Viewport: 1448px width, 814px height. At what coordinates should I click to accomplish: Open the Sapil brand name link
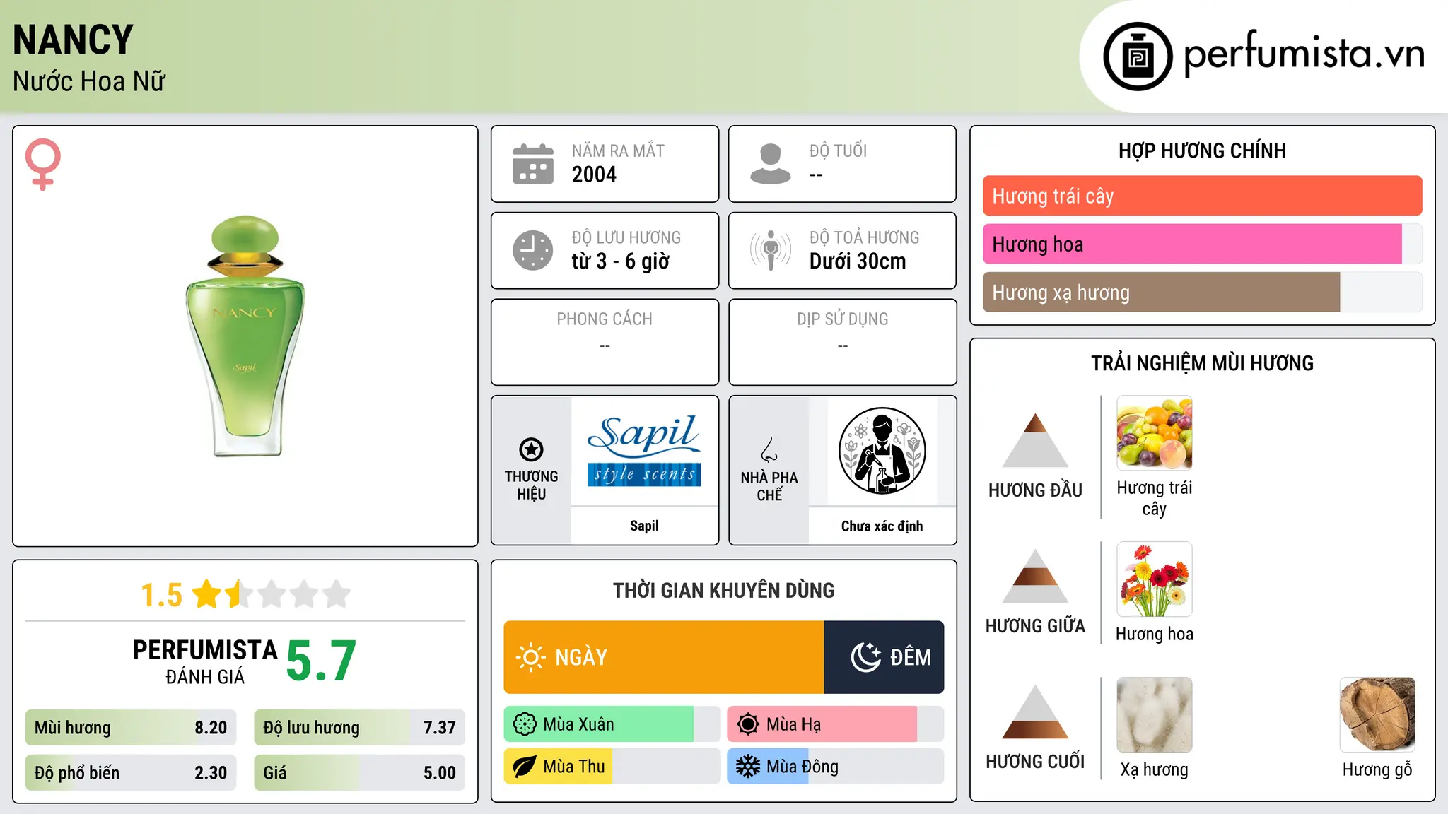[644, 526]
